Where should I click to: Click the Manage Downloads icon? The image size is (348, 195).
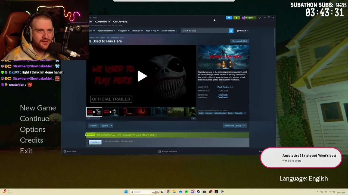tap(160, 151)
